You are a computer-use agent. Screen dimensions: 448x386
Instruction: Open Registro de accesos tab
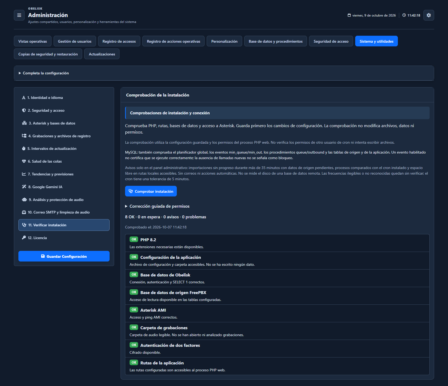tap(119, 41)
